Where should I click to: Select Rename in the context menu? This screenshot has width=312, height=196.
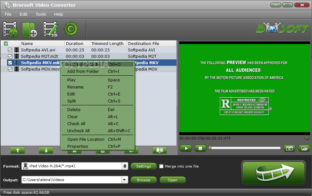click(97, 87)
